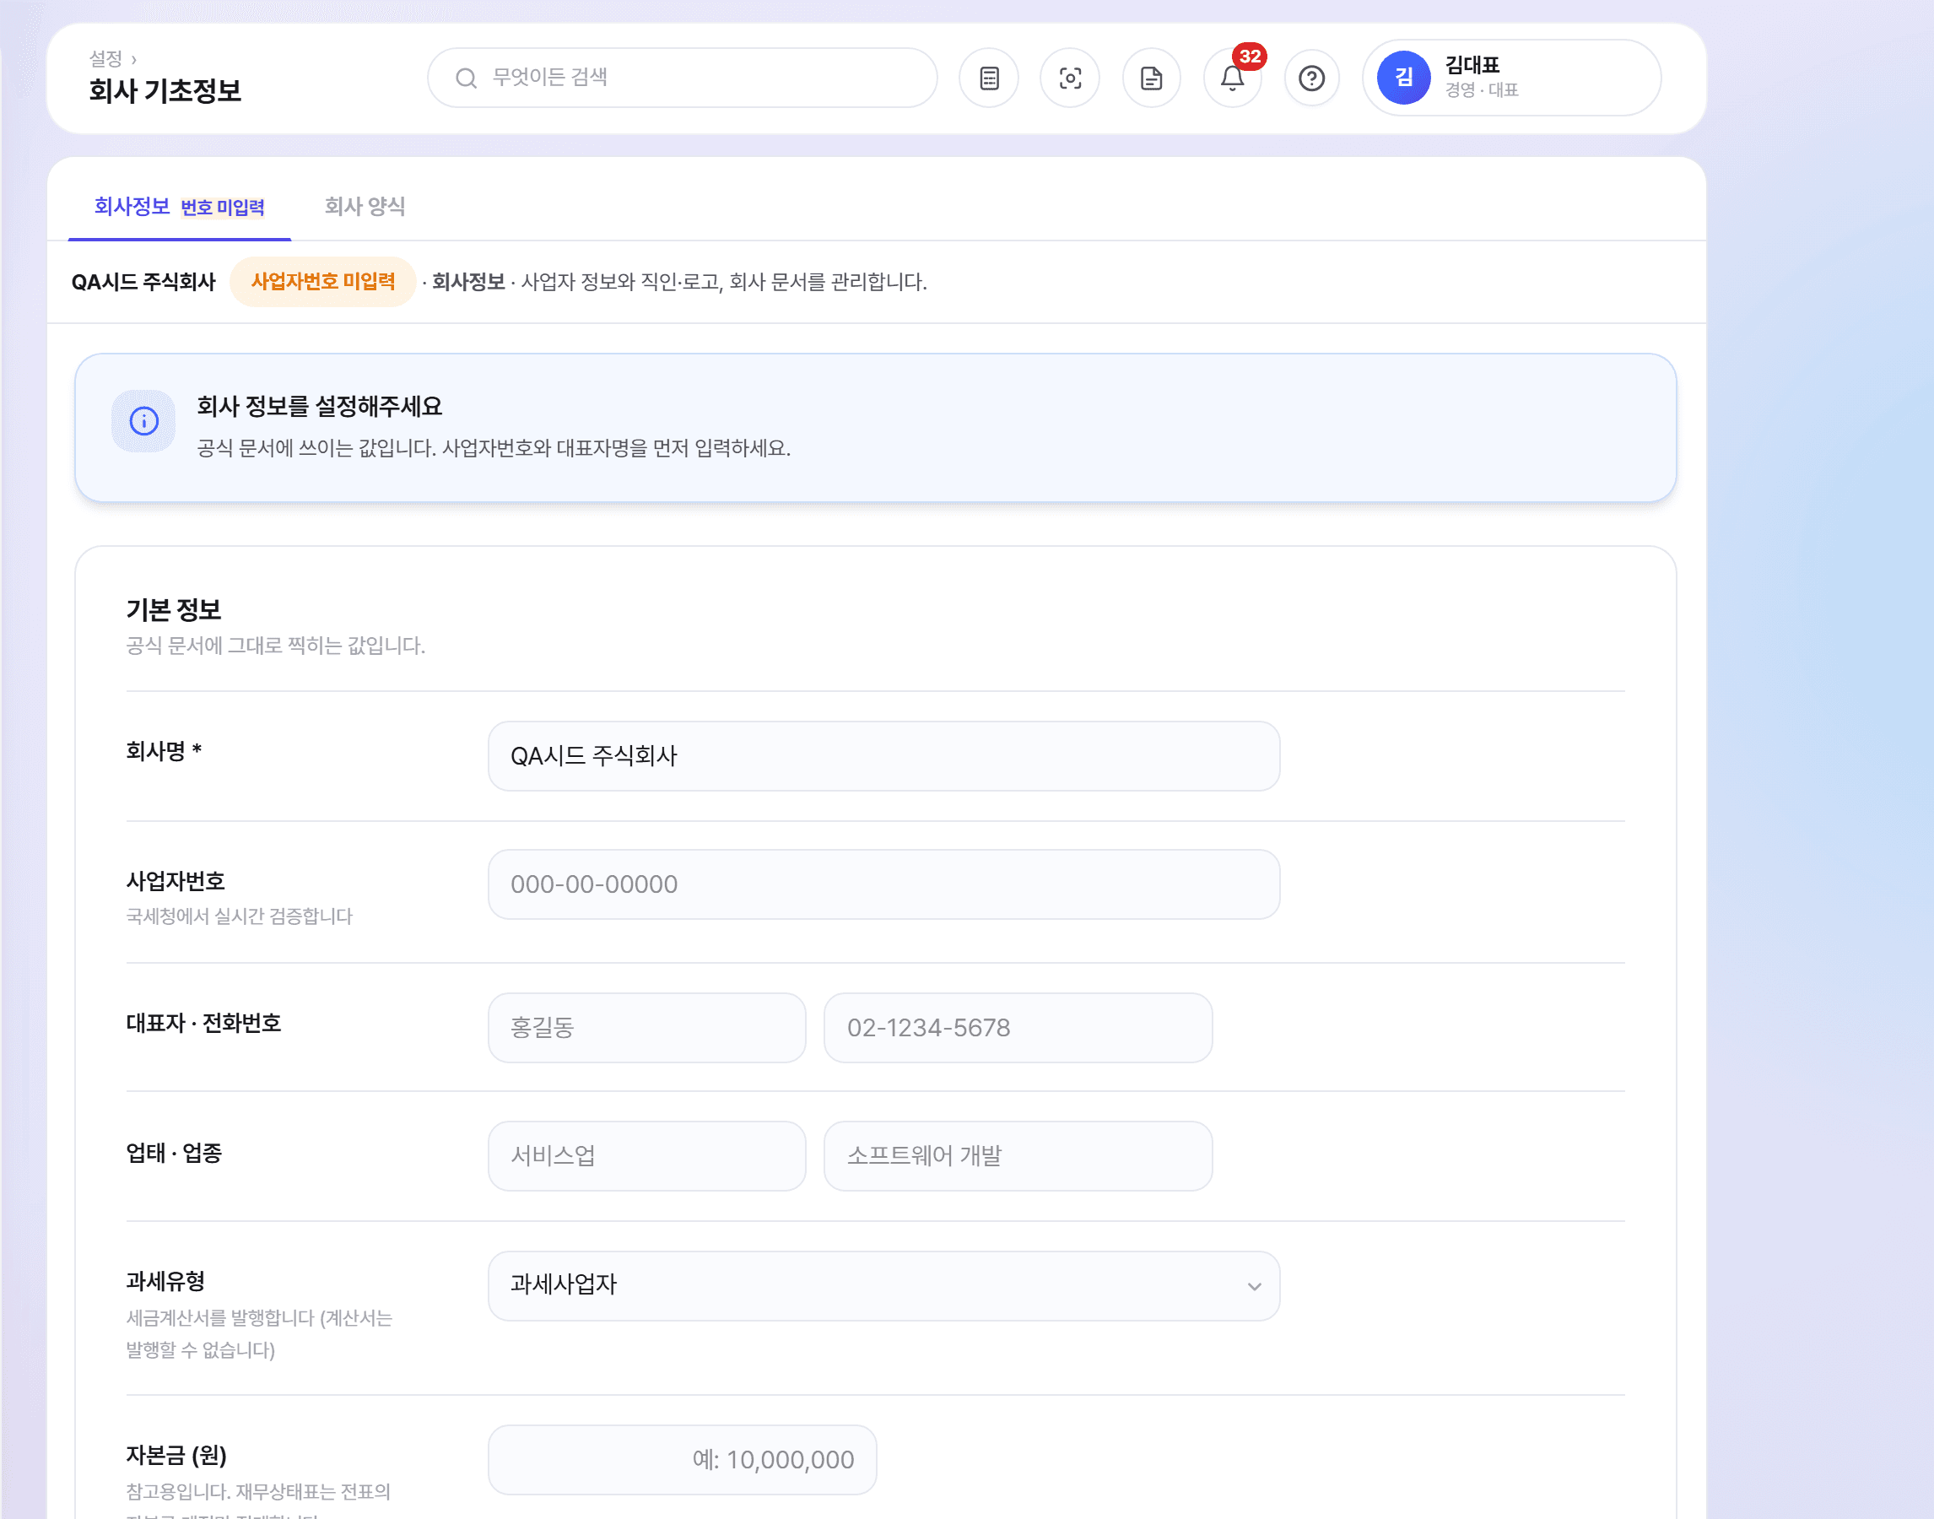Click the 회사 정보를 설정해주세요 banner title
Viewport: 1934px width, 1519px height.
[x=319, y=407]
